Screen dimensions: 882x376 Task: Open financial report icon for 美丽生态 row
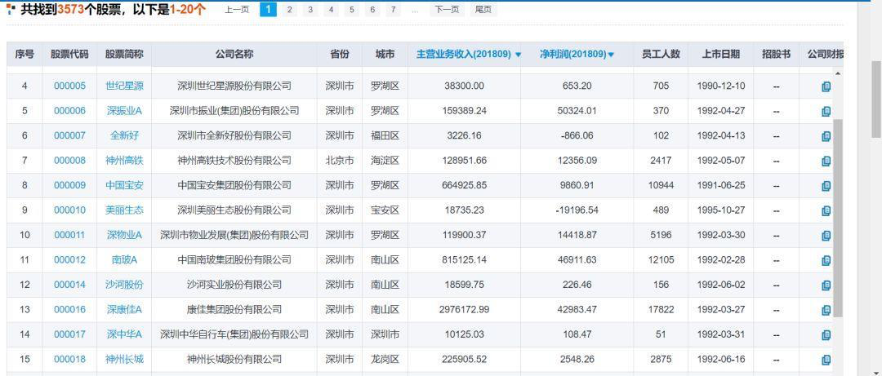(826, 210)
